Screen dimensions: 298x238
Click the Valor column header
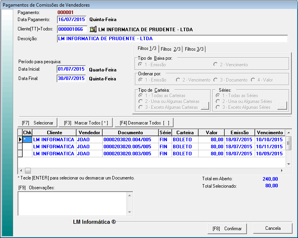tap(211, 133)
